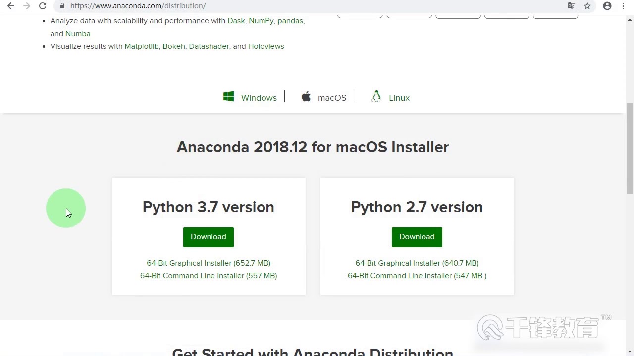Open the translate page icon

[x=572, y=6]
